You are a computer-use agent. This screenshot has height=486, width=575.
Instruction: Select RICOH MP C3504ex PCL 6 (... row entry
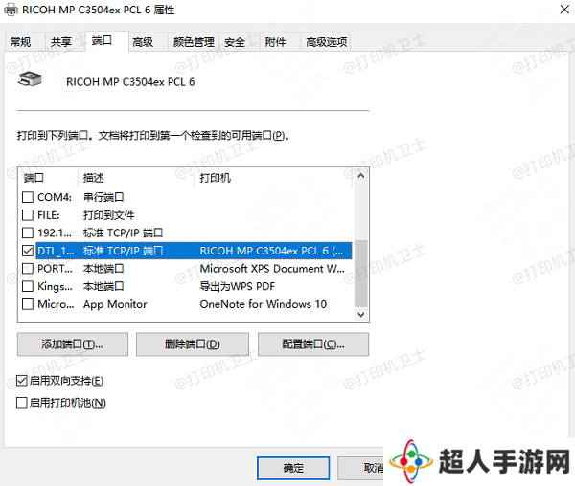[272, 251]
